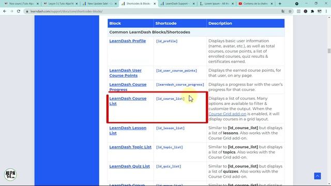The width and height of the screenshot is (331, 186).
Task: Click the page vertical scrollbar thumb
Action: (329, 51)
